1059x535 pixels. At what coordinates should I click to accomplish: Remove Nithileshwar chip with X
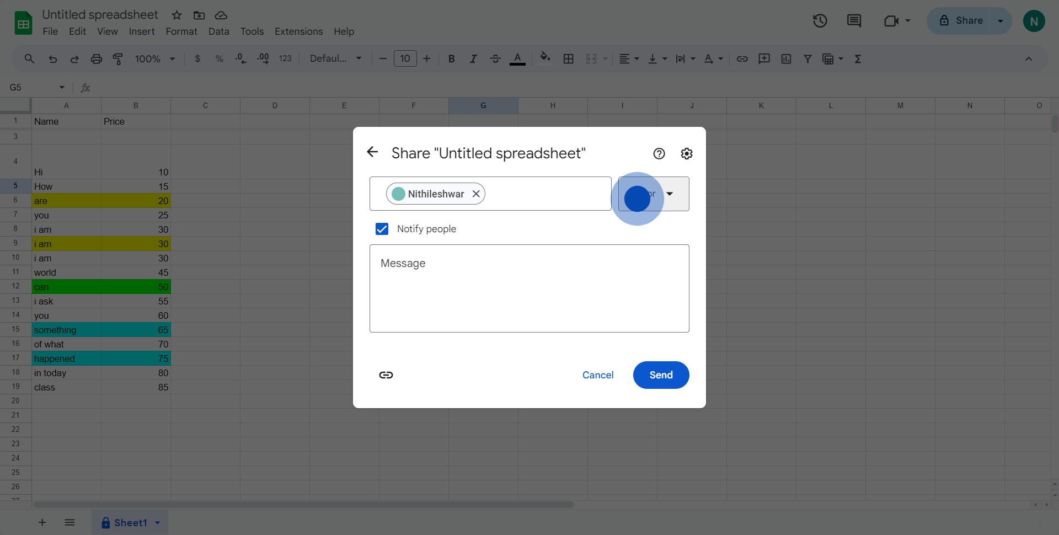pos(476,194)
